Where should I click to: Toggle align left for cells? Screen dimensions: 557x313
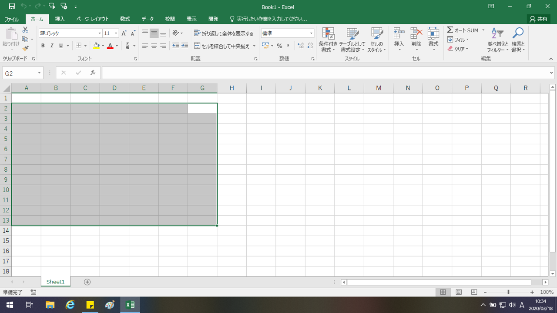(145, 46)
